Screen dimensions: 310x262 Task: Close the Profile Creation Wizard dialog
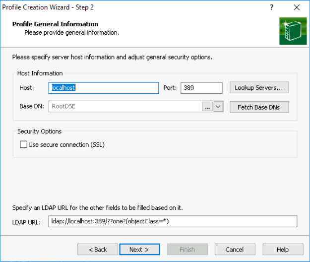(297, 7)
